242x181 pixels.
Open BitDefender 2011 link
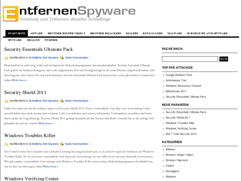tap(176, 91)
